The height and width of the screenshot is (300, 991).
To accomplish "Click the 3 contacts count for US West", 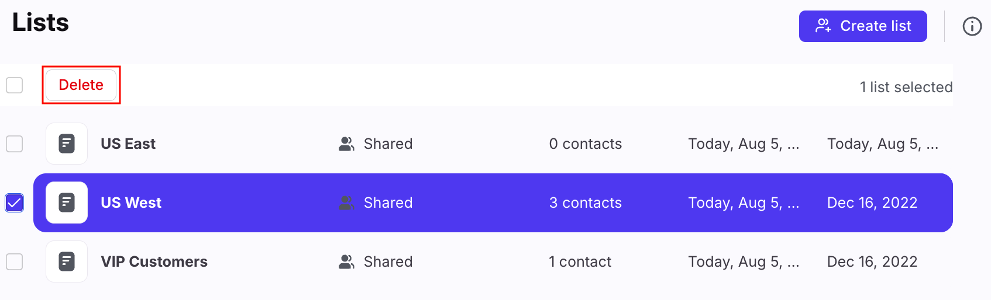I will pyautogui.click(x=585, y=203).
